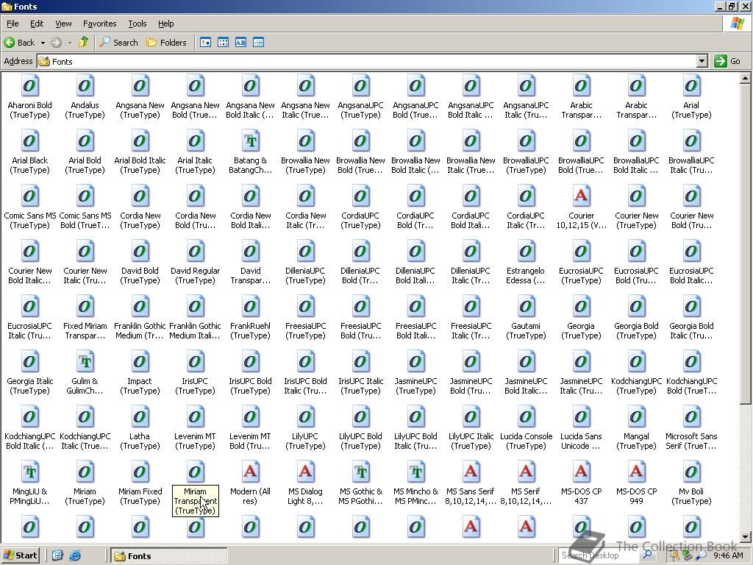Open the View menu

coord(63,24)
